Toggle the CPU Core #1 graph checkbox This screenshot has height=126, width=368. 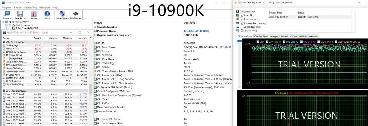(267, 42)
